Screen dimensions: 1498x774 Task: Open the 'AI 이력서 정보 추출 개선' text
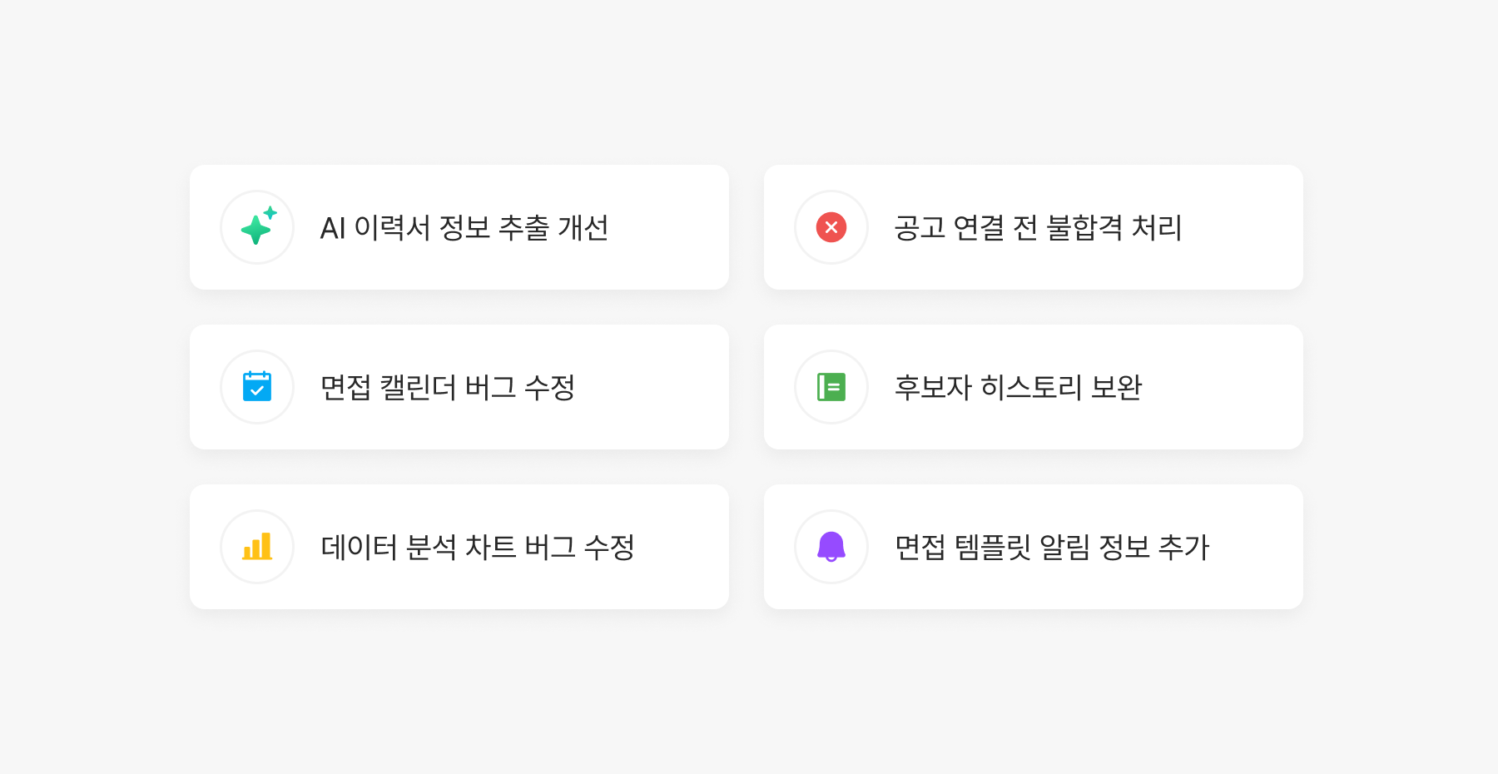coord(464,228)
